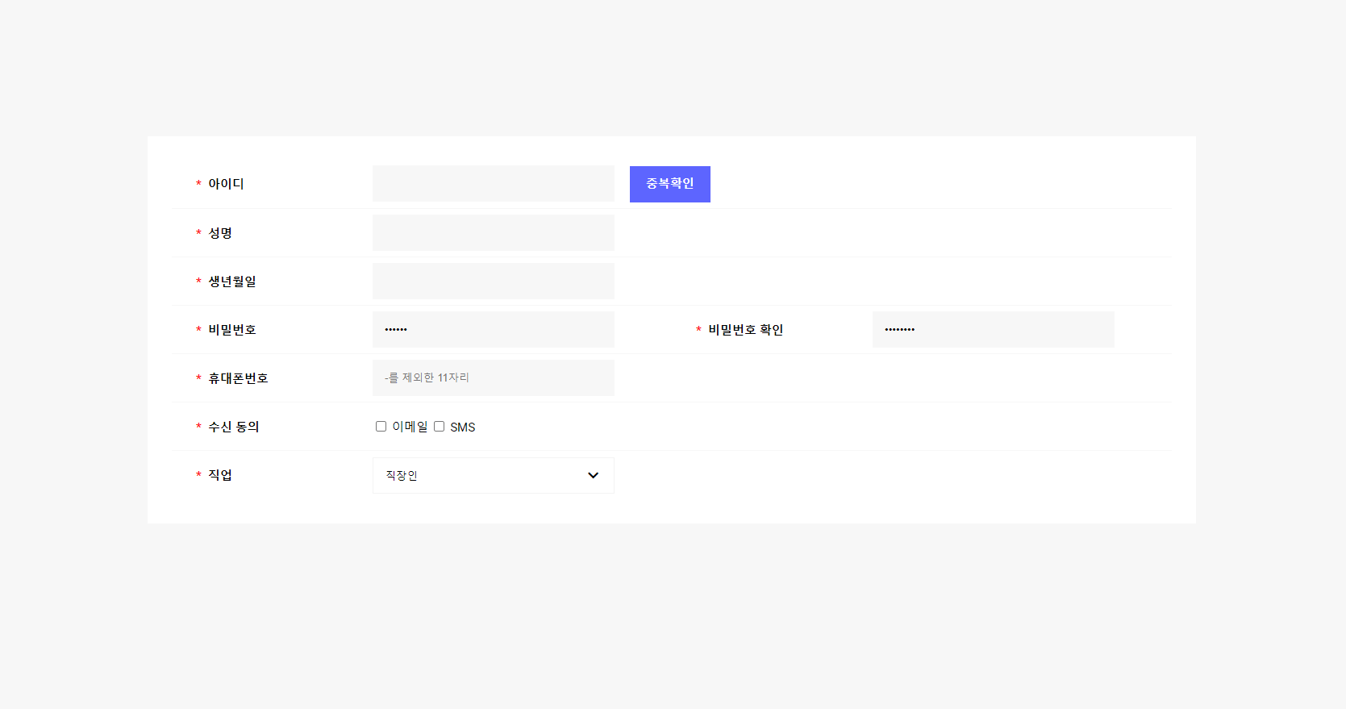Click the 아이디 field label
This screenshot has width=1346, height=709.
pyautogui.click(x=226, y=184)
